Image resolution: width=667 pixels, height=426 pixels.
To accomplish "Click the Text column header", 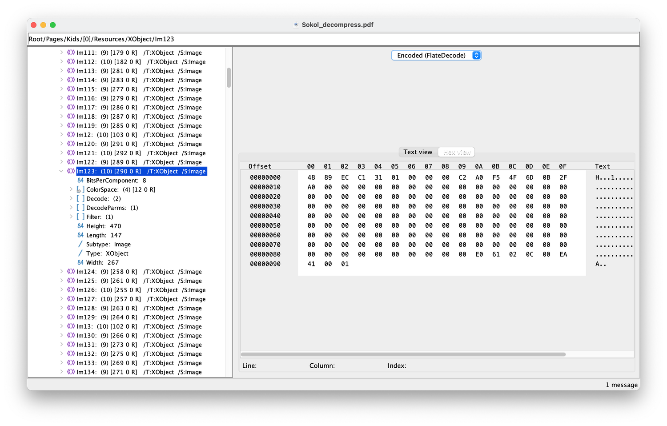I will click(603, 166).
